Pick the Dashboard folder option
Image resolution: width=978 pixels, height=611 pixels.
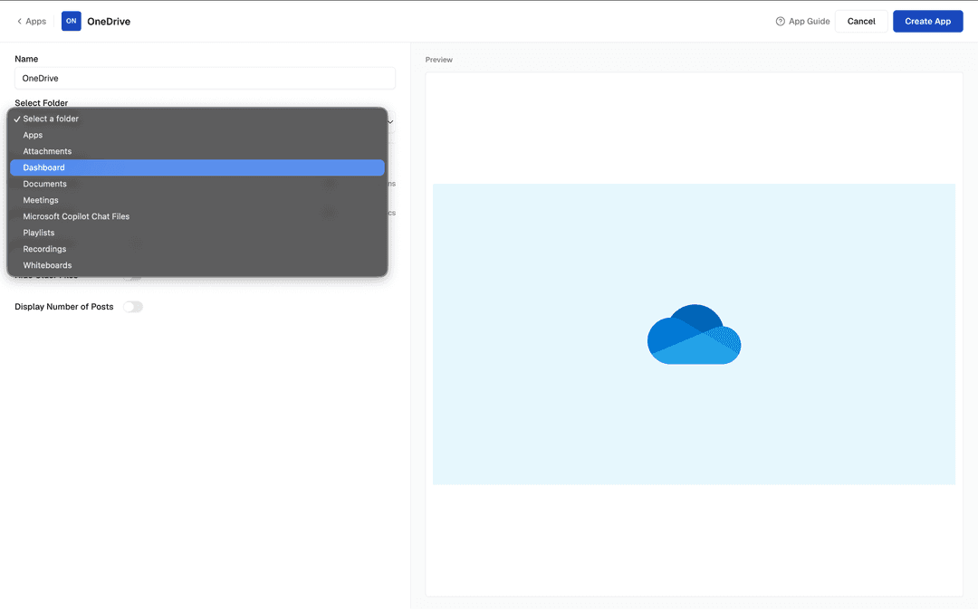tap(197, 167)
